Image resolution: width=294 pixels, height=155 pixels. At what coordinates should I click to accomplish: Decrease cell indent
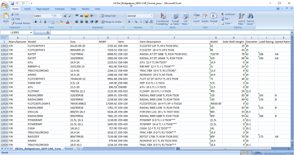(x=92, y=22)
